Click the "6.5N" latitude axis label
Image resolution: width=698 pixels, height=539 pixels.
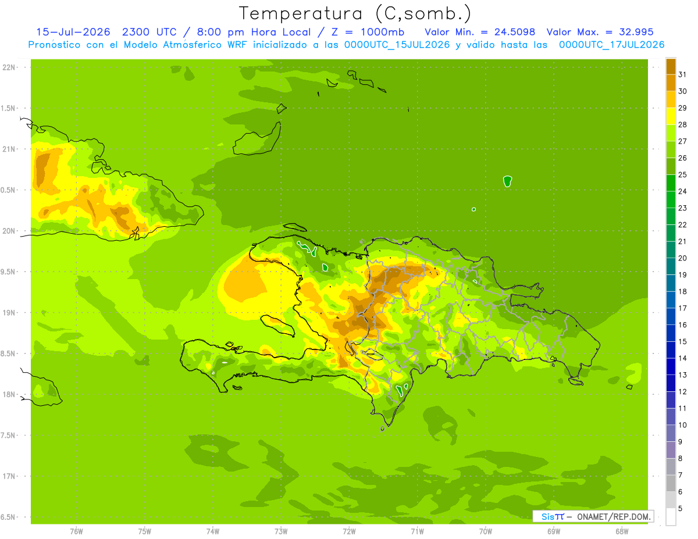[9, 517]
